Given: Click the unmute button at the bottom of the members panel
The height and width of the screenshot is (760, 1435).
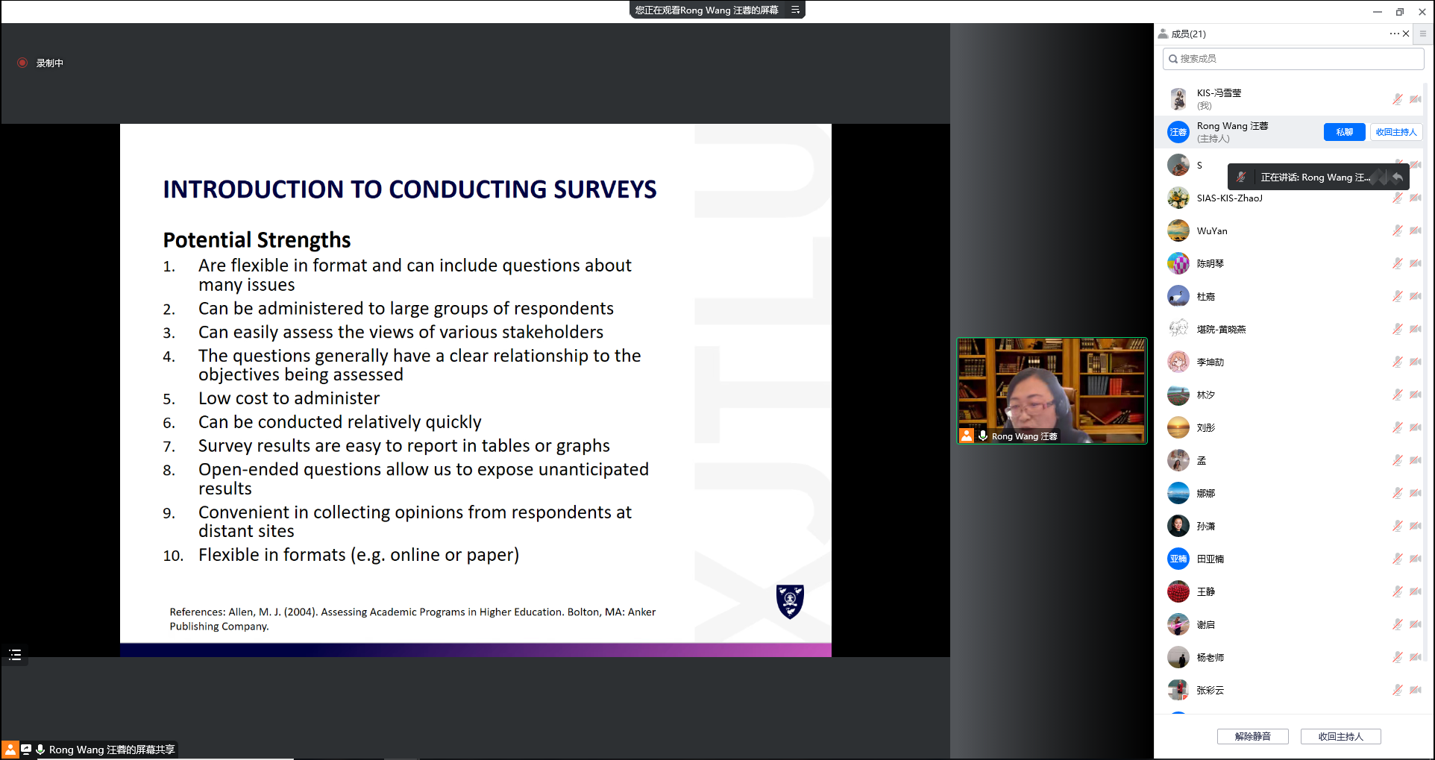Looking at the screenshot, I should [1253, 736].
